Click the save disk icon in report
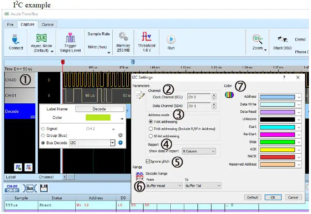 click(x=44, y=188)
